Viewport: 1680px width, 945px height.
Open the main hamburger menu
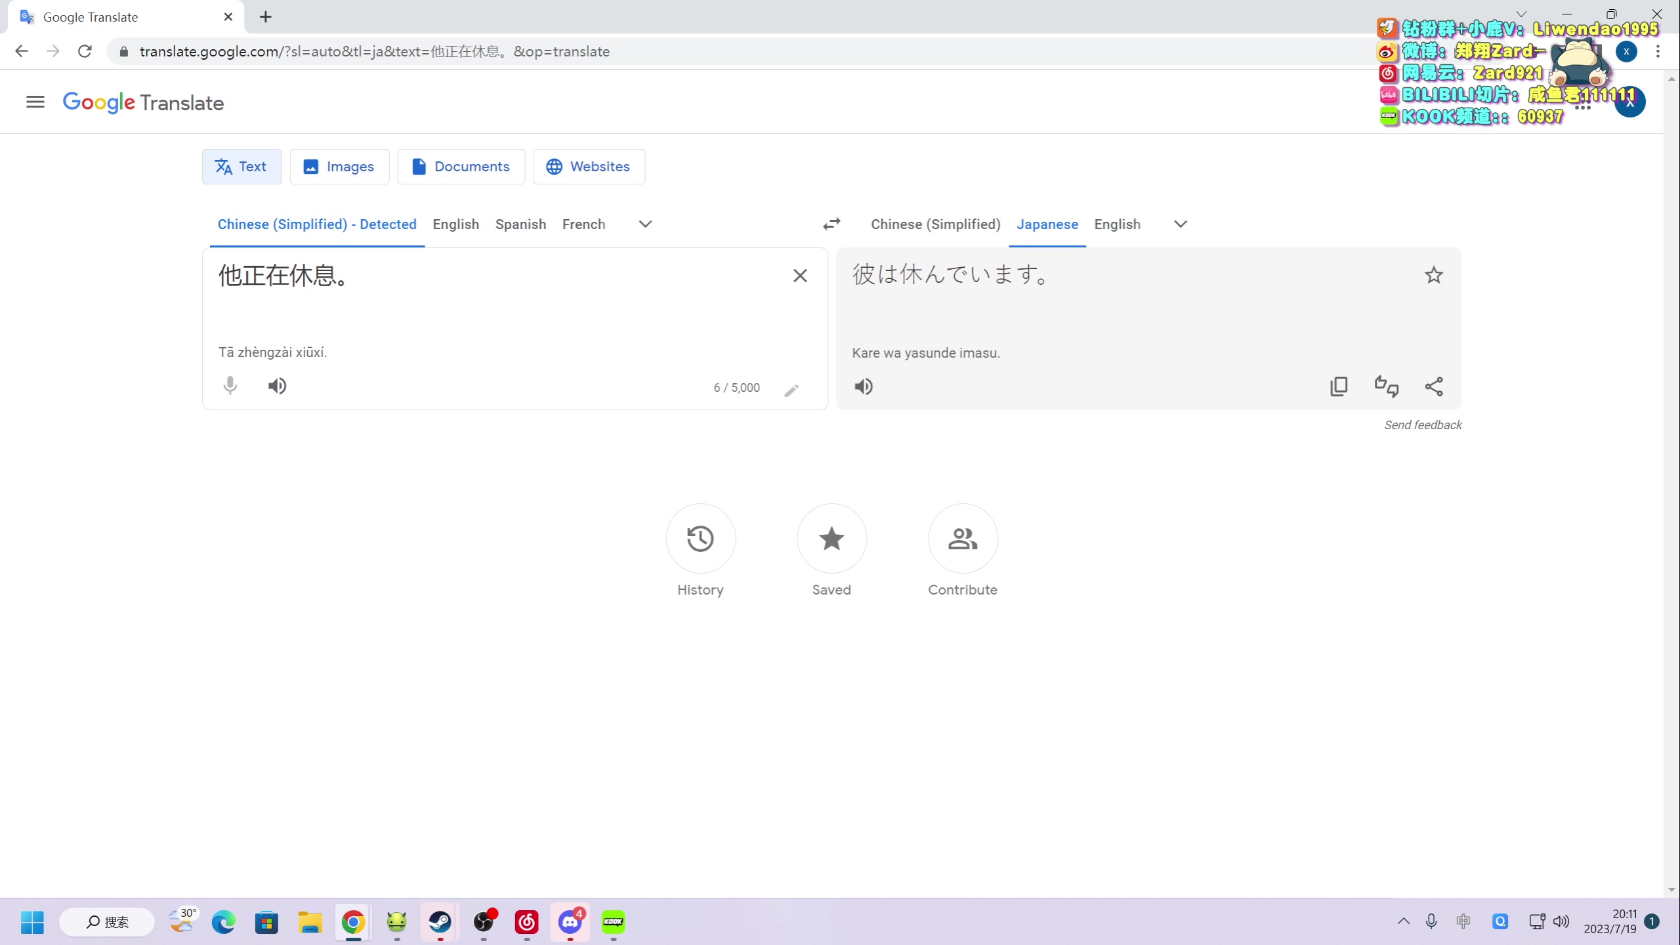click(x=35, y=102)
